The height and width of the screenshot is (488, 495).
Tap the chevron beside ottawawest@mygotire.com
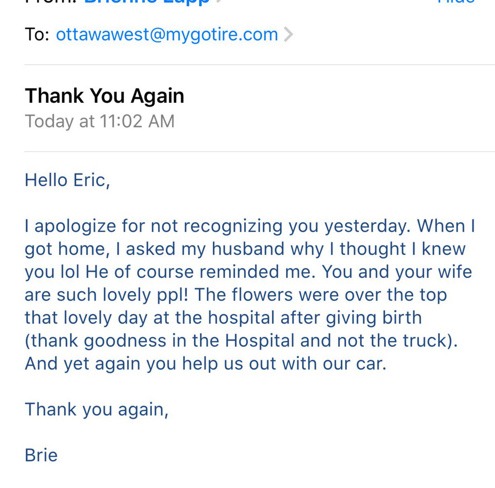pos(288,34)
